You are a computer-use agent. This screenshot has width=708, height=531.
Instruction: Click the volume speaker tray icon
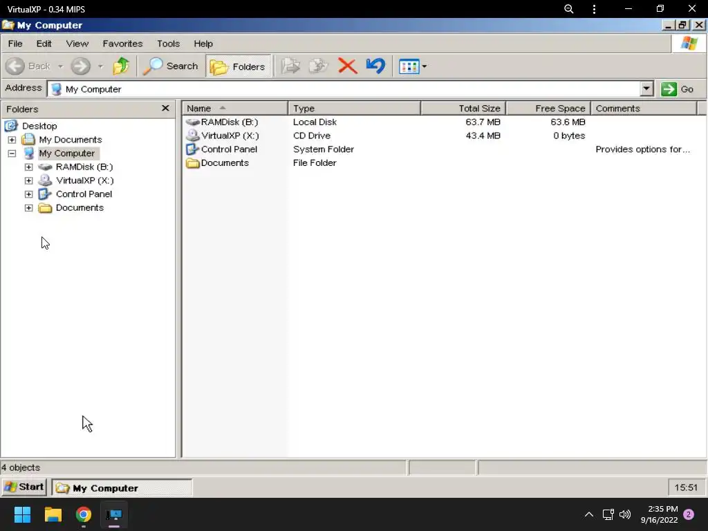click(x=625, y=514)
